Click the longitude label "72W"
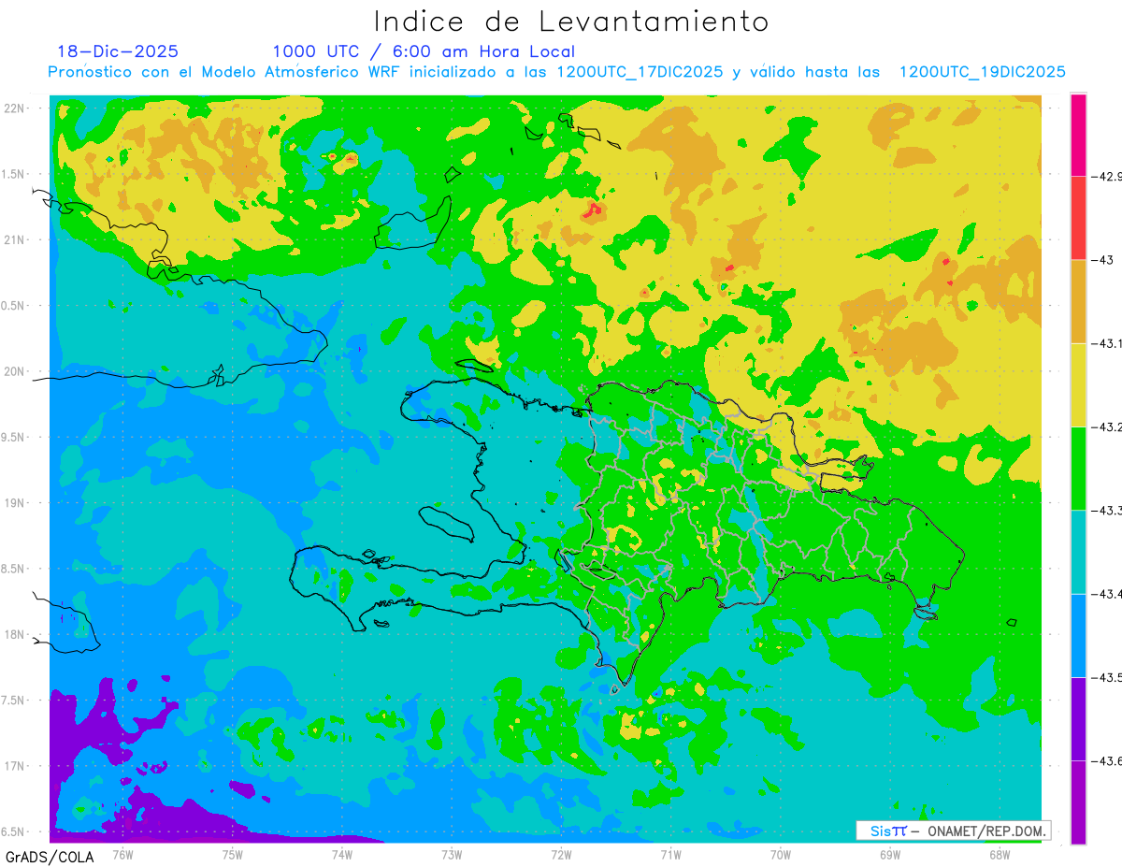Viewport: 1122px width, 867px height. (561, 854)
